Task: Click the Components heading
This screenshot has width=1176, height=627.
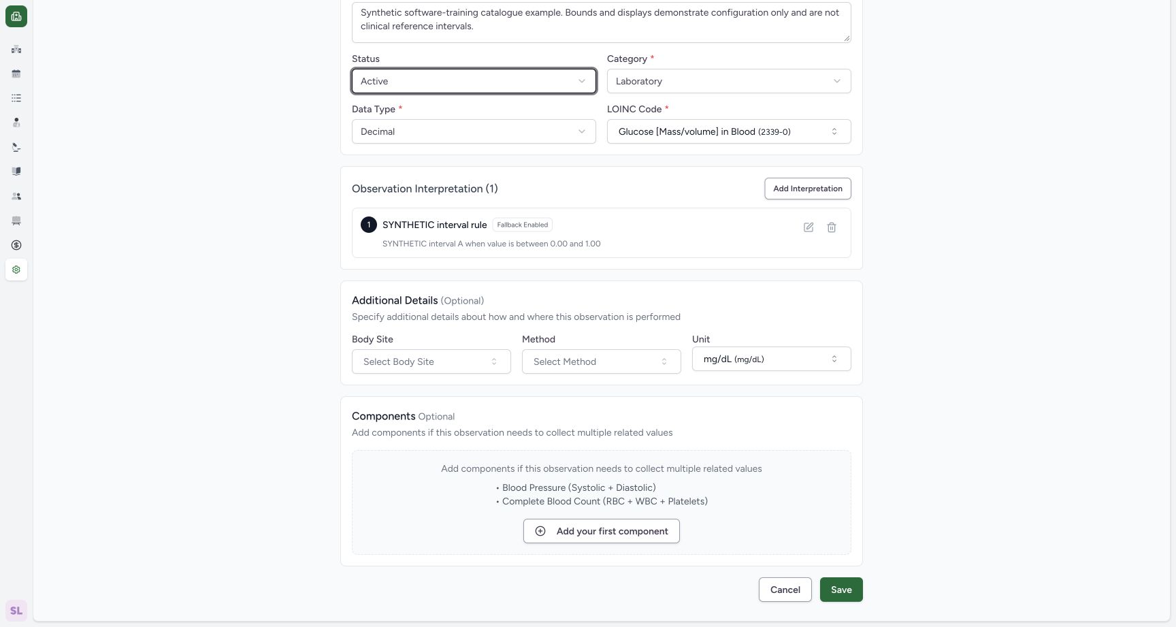Action: 384,416
